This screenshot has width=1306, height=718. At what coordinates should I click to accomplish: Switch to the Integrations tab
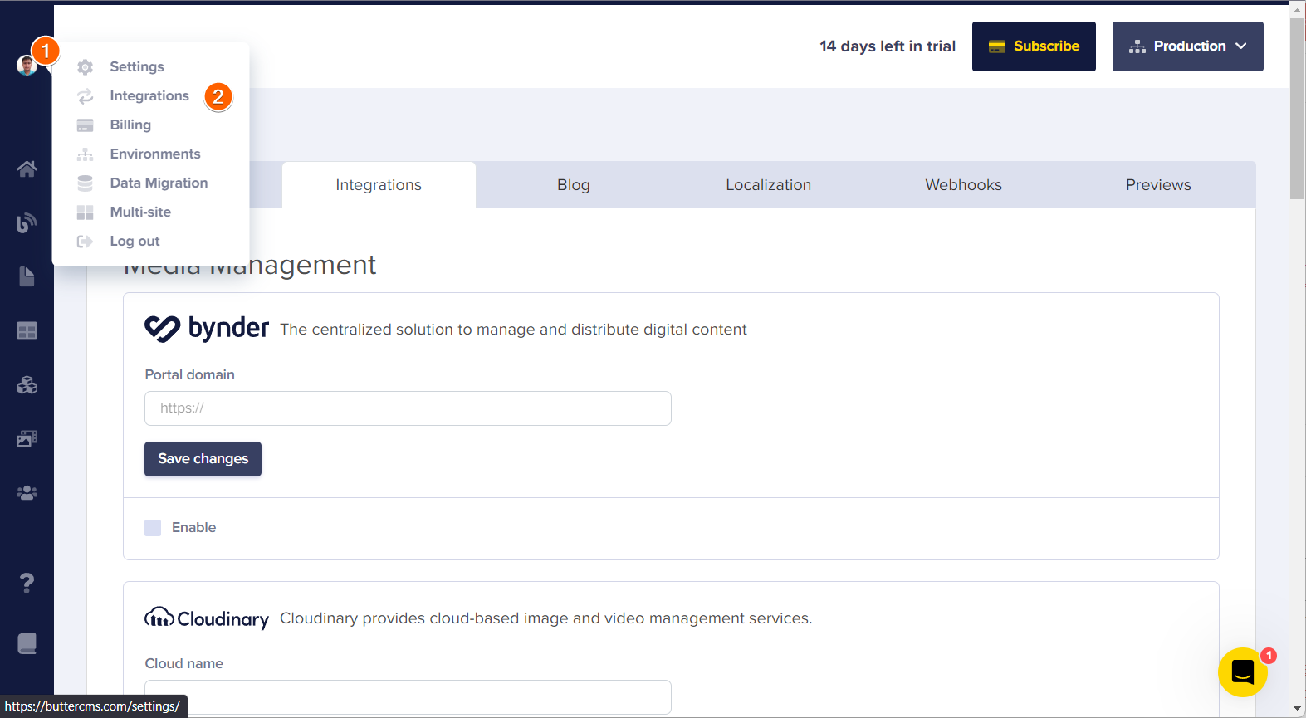[x=379, y=185]
